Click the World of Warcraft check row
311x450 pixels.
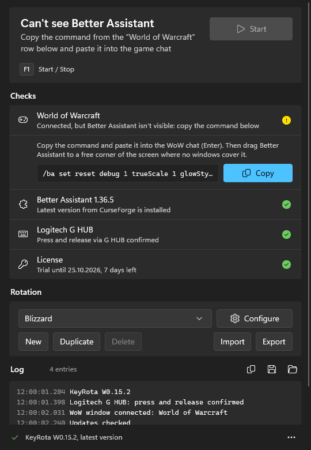coord(155,120)
